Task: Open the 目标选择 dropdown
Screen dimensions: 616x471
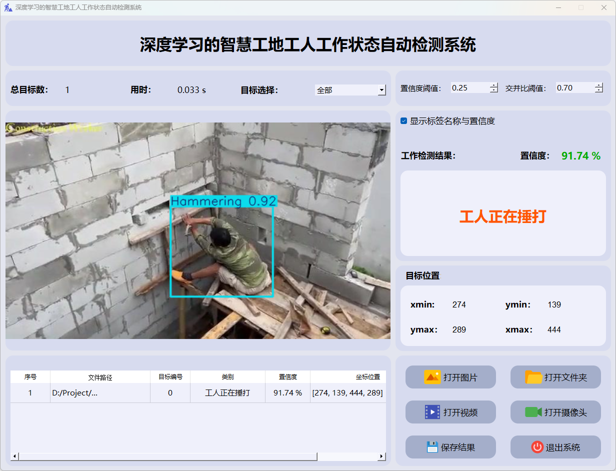Action: [382, 90]
